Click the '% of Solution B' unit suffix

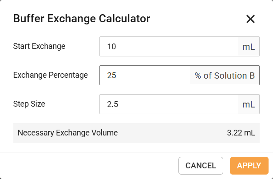tap(225, 76)
